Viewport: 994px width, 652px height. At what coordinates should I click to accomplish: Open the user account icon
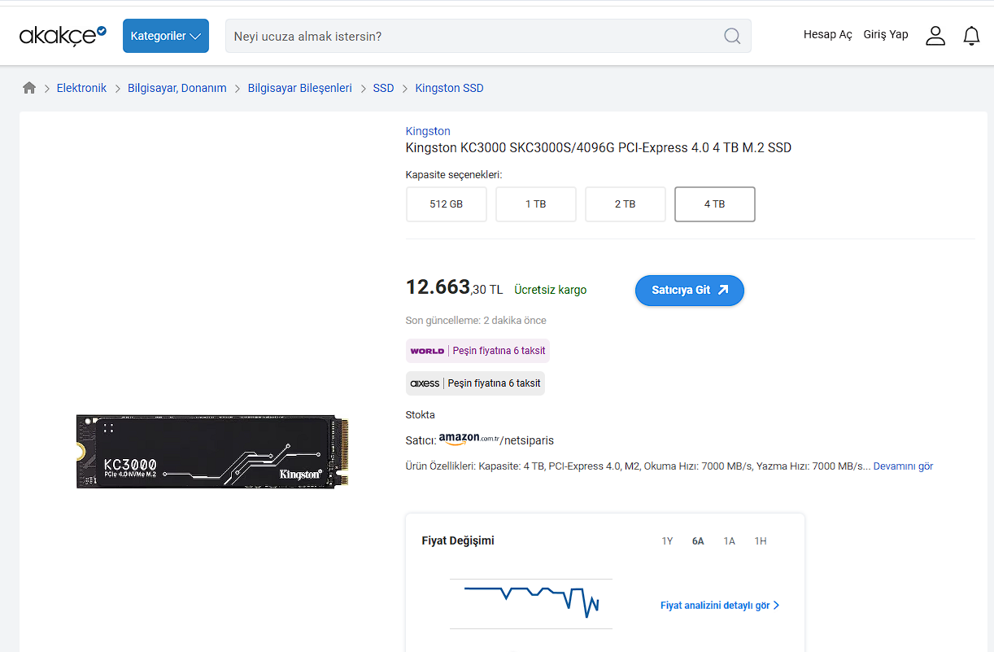coord(935,36)
